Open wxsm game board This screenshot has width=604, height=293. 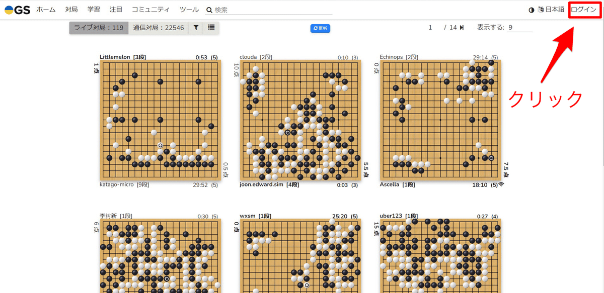click(300, 256)
